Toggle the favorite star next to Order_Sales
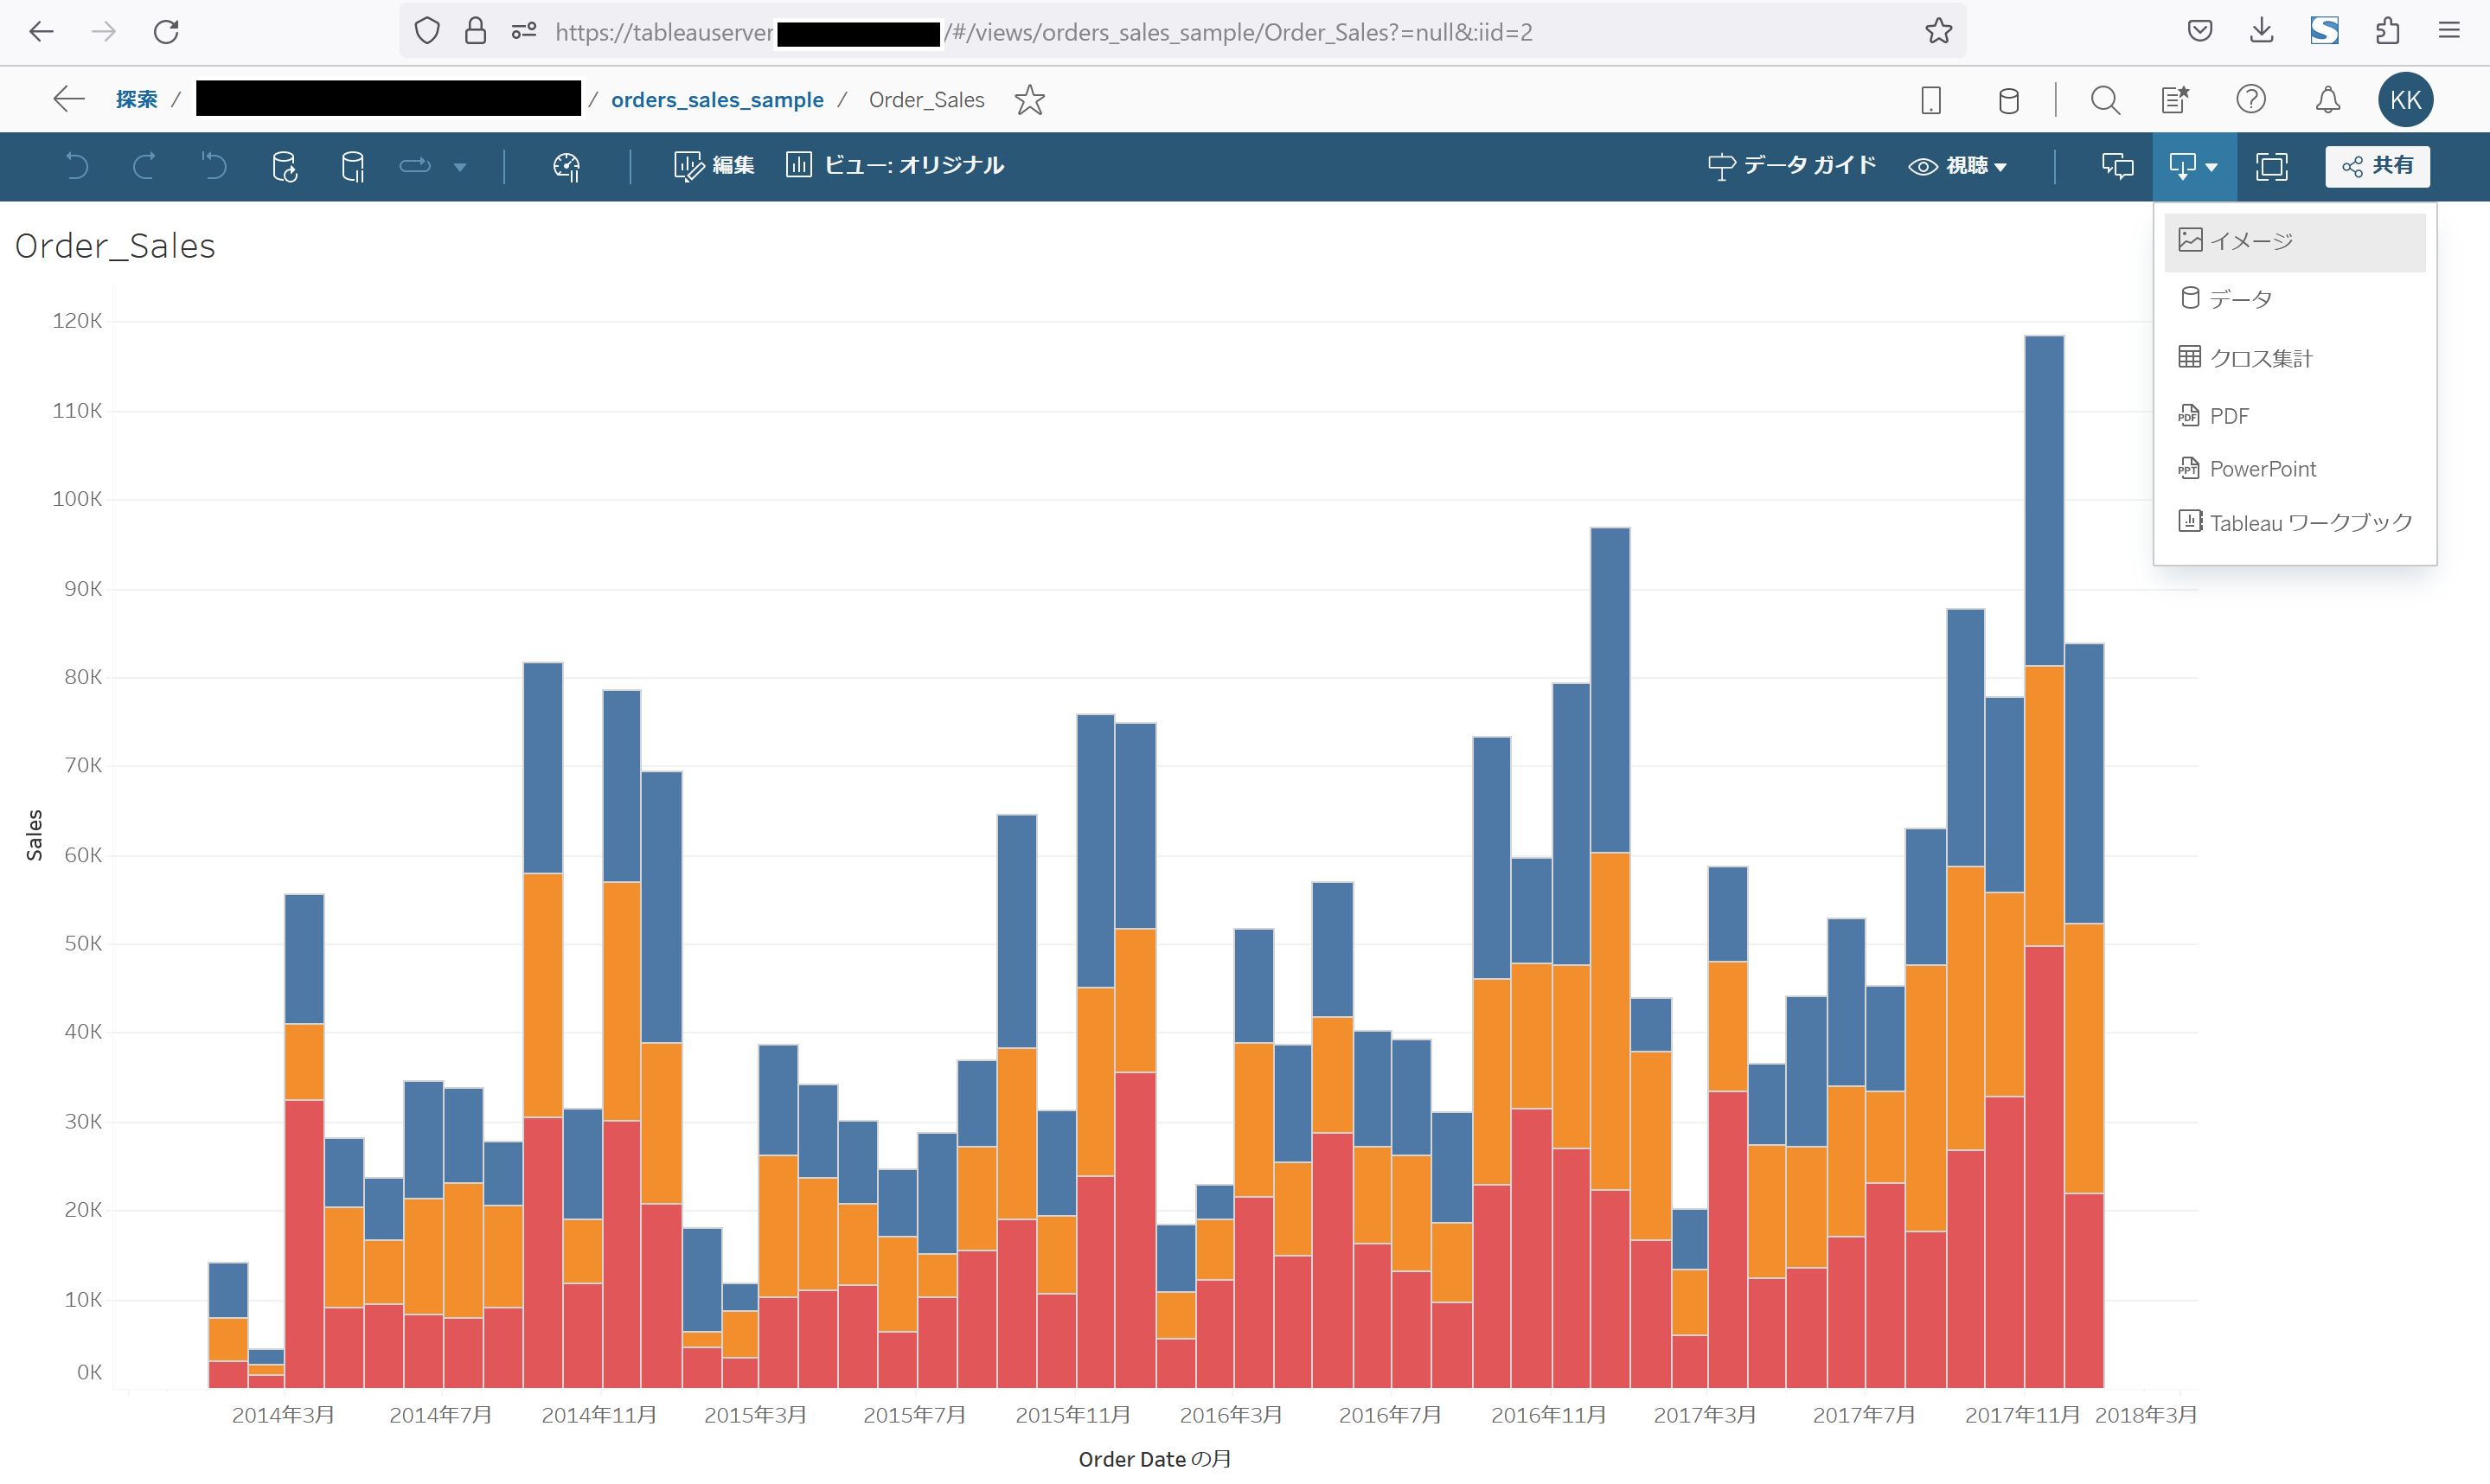Viewport: 2490px width, 1484px height. (1030, 100)
